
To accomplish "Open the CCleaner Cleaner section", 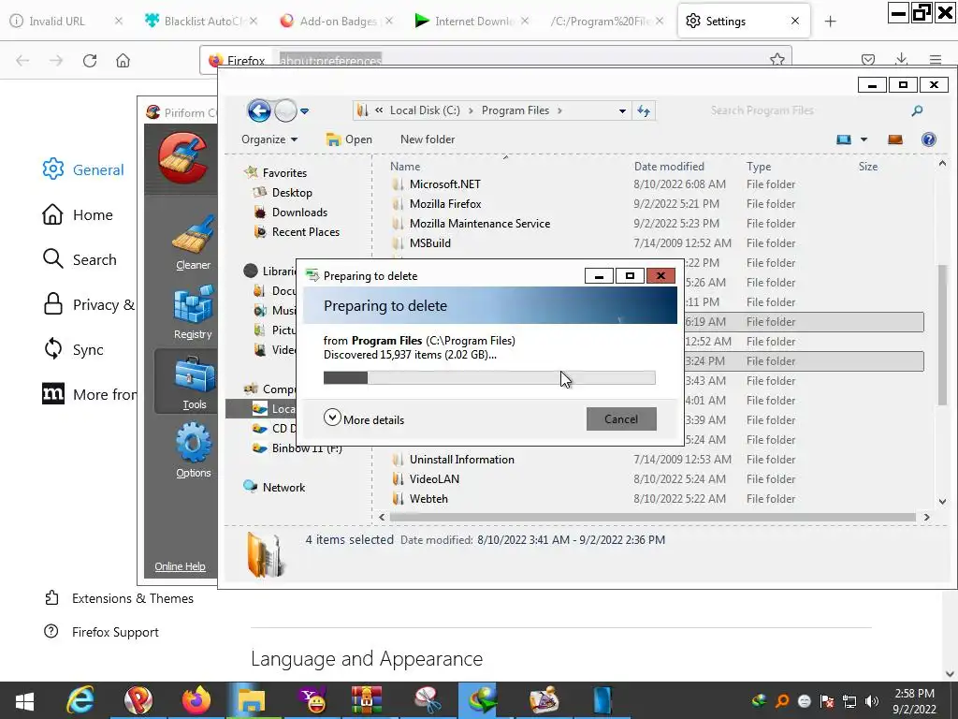I will [x=193, y=243].
